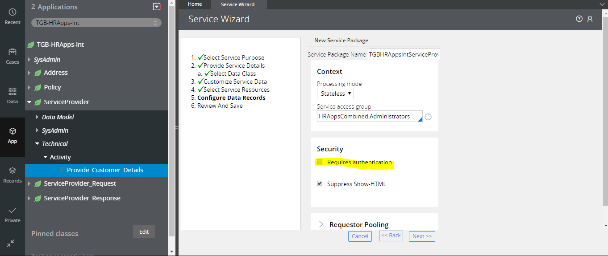
Task: Collapse the Activity node
Action: [46, 157]
